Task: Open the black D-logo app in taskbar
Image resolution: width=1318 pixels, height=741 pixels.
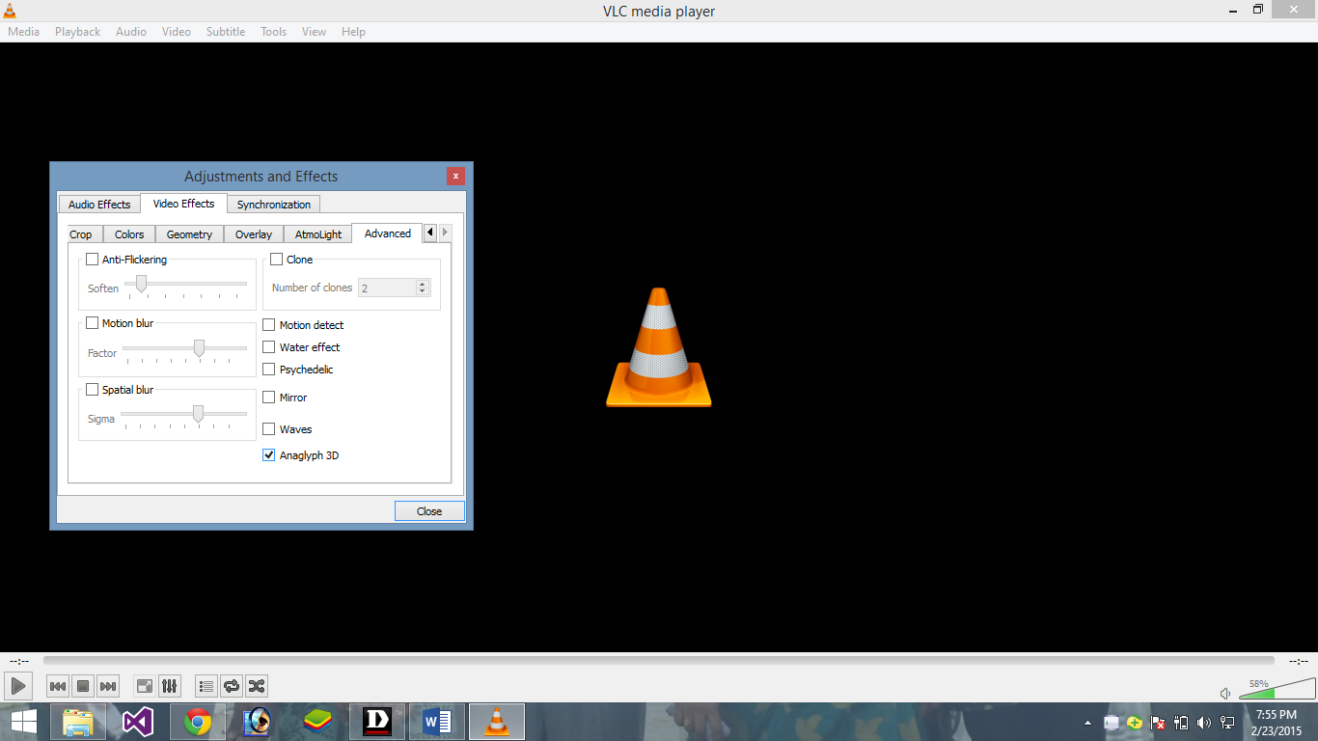Action: click(x=377, y=722)
